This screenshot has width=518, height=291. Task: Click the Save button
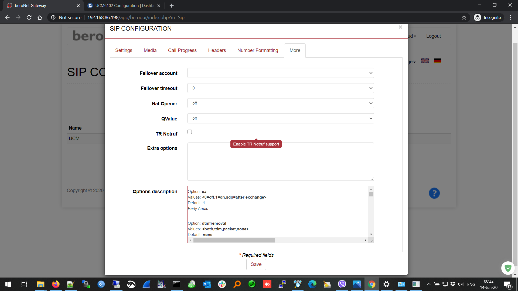pyautogui.click(x=256, y=264)
